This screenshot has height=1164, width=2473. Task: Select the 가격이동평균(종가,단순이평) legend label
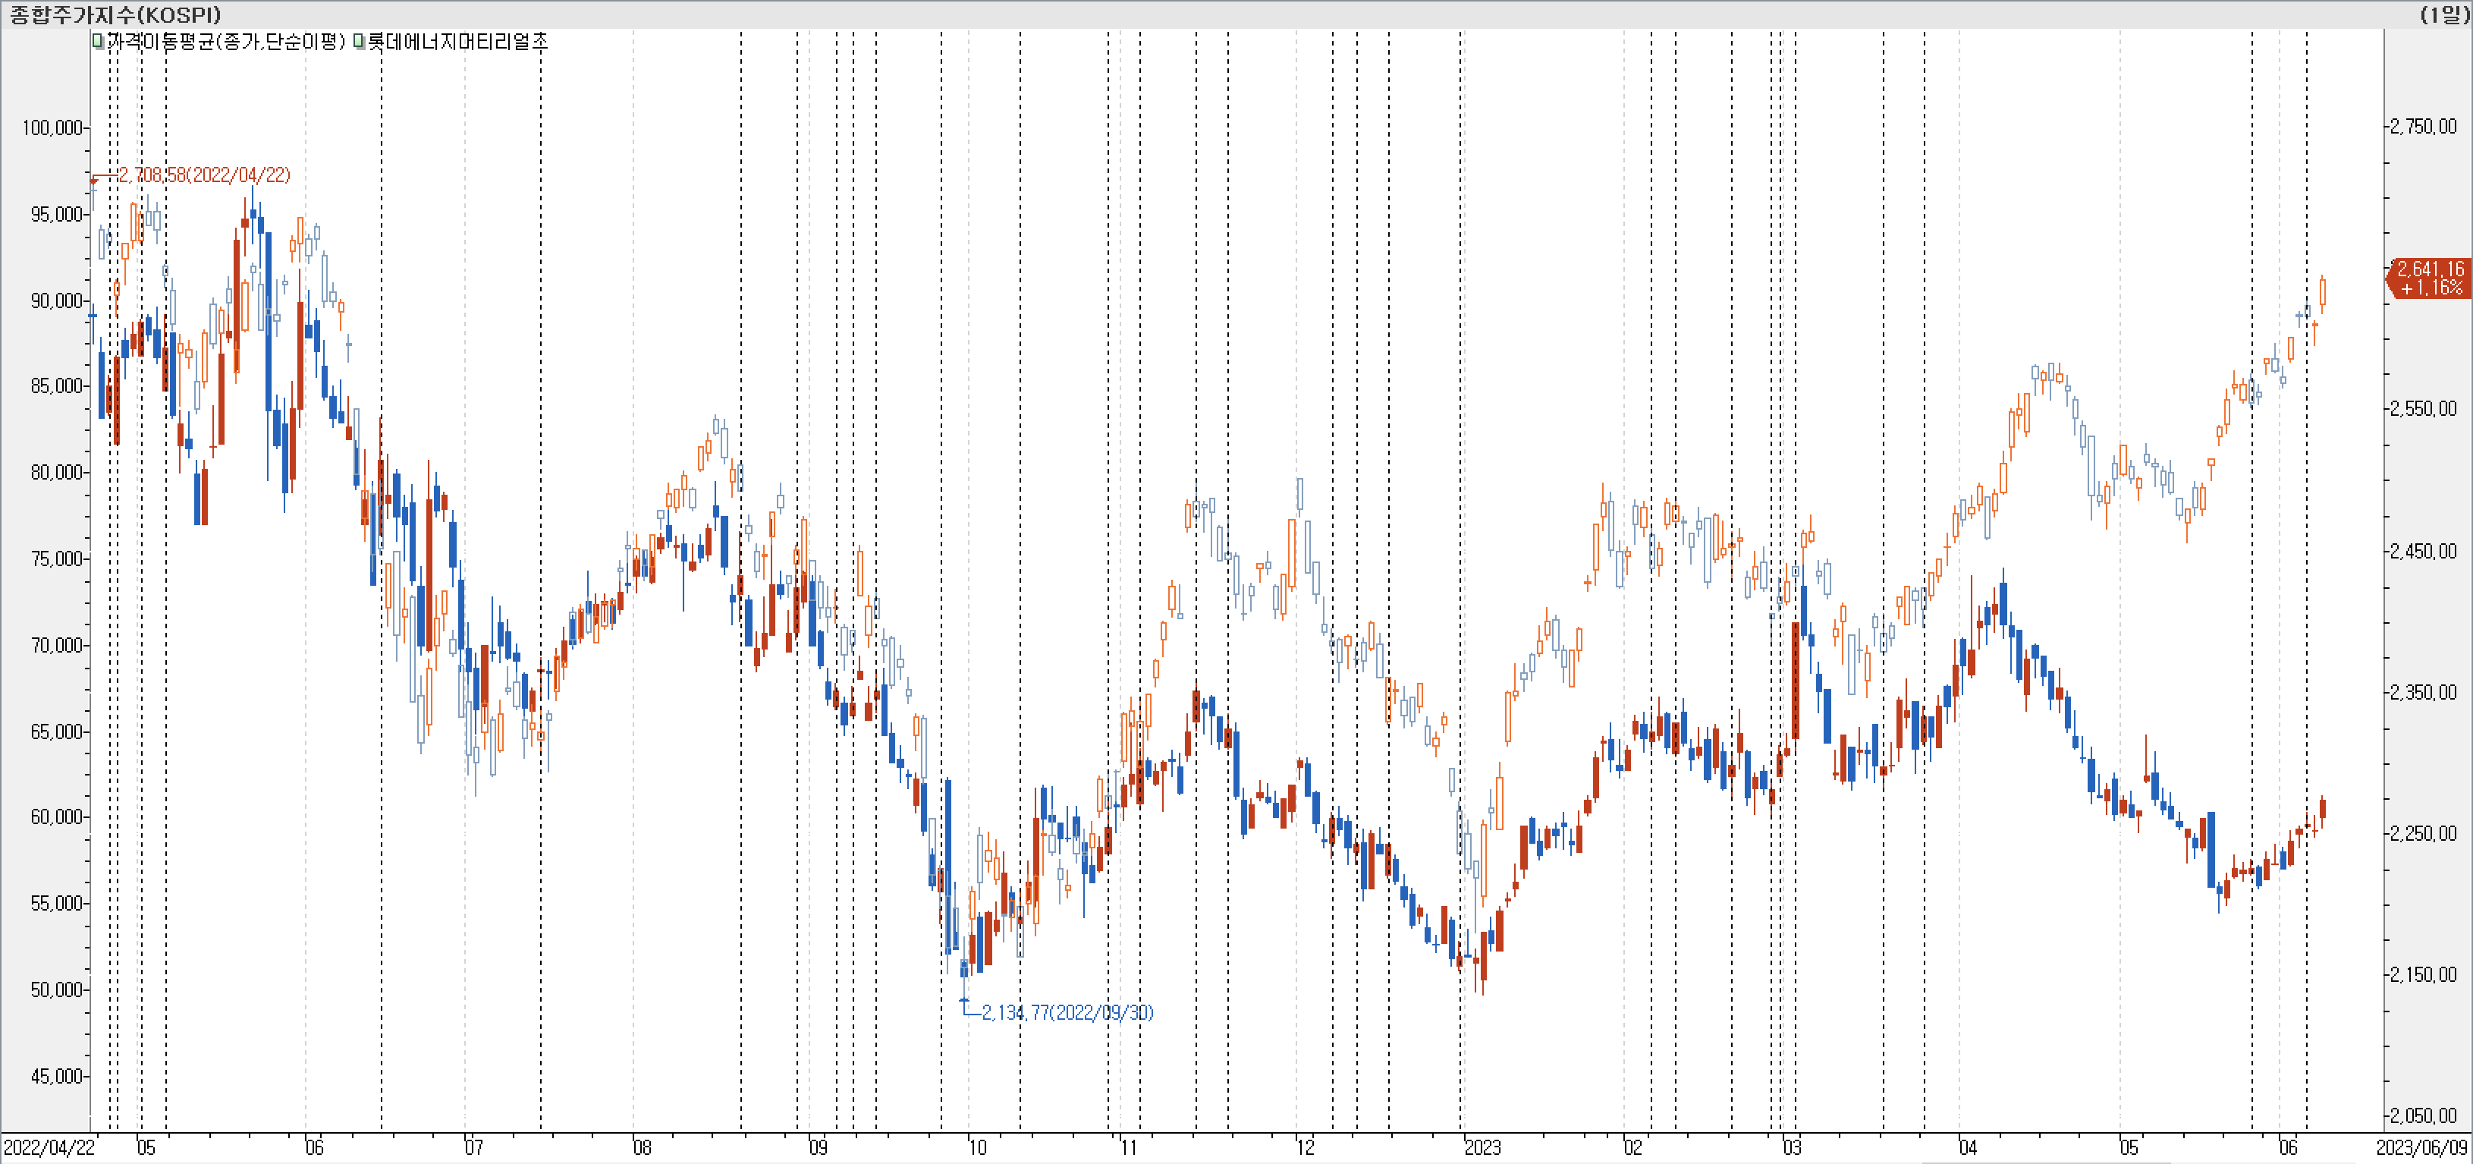coord(225,41)
